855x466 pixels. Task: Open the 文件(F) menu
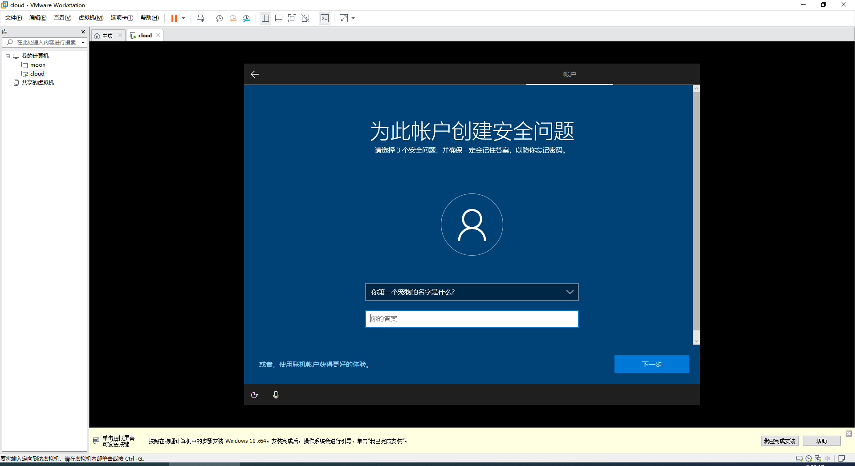14,18
